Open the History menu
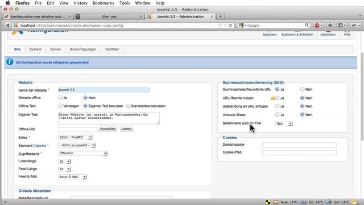 pos(80,3)
